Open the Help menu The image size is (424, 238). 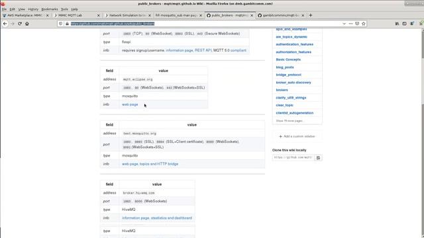[74, 9]
